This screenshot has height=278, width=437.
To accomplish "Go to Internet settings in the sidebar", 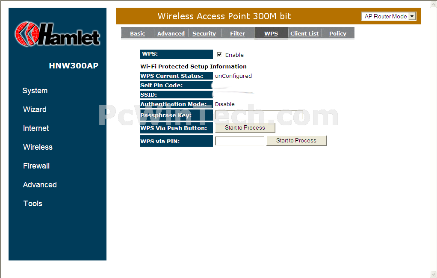I will 36,128.
